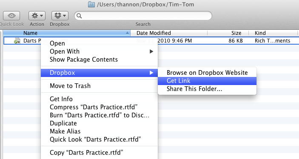This screenshot has width=299, height=159.
Task: Click the magnifying glass search icon
Action: (x=80, y=16)
